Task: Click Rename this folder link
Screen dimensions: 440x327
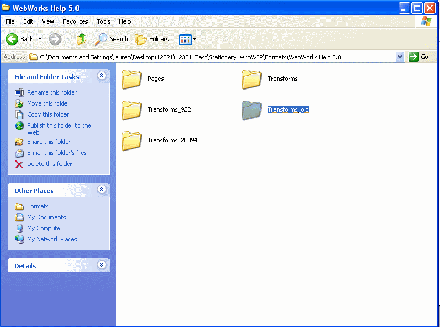Action: (52, 92)
